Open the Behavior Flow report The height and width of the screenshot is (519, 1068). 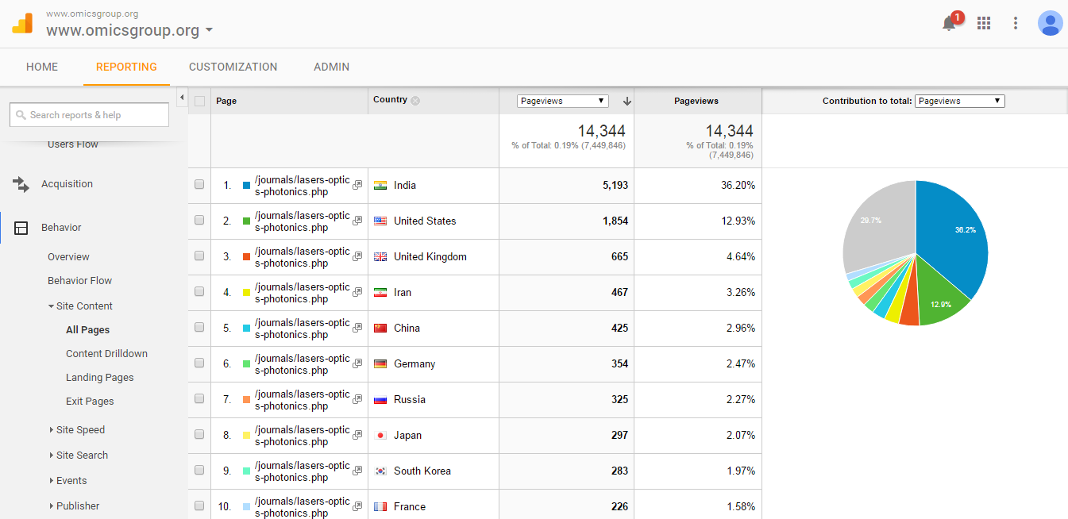(79, 281)
